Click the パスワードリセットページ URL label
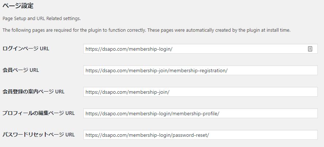Screen dimensions: 324x147 click(38, 135)
